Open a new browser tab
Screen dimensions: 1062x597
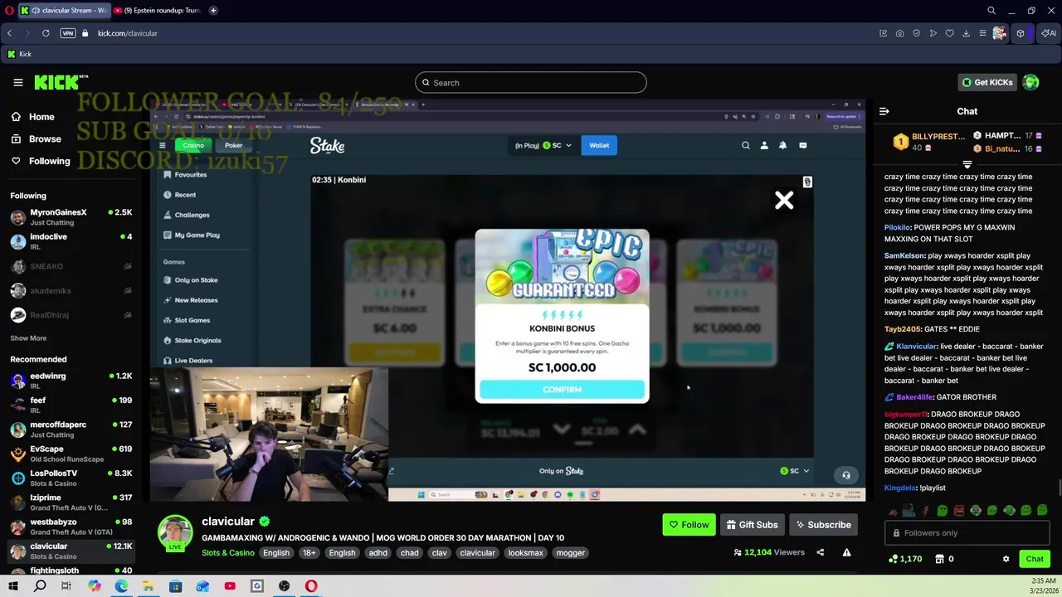(213, 10)
